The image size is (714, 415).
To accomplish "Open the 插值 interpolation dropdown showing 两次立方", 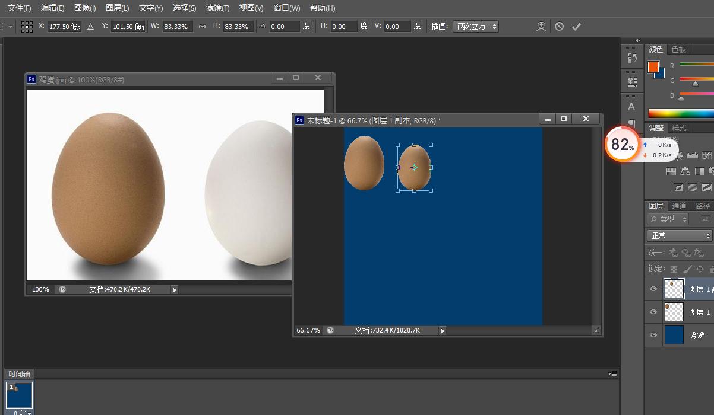I will [x=475, y=26].
